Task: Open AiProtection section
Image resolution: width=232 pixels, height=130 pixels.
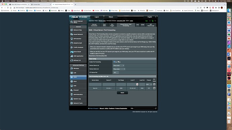Action: pyautogui.click(x=78, y=39)
